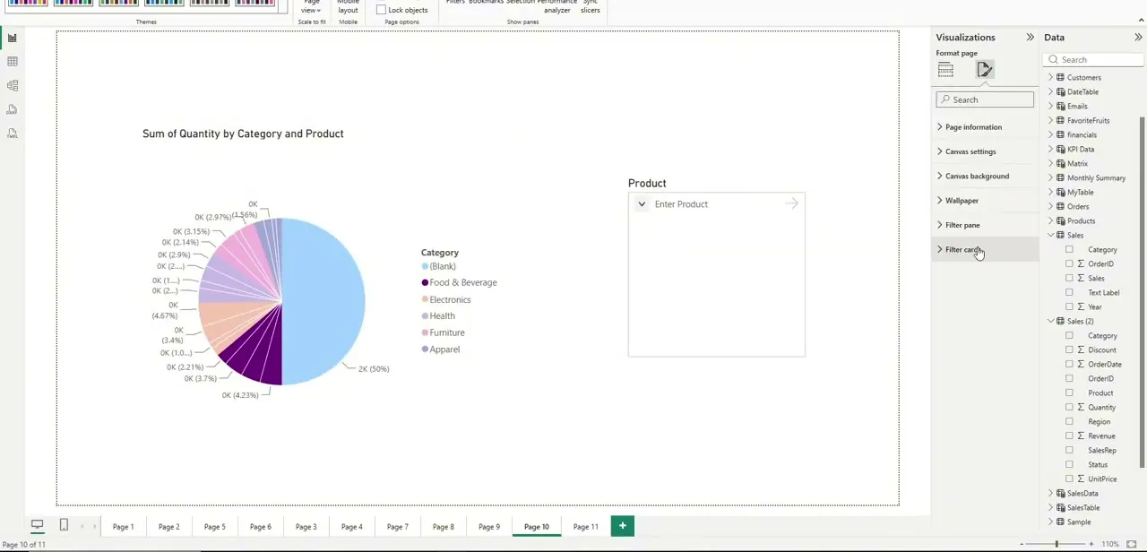
Task: Switch to Page 5 tab
Action: [214, 527]
